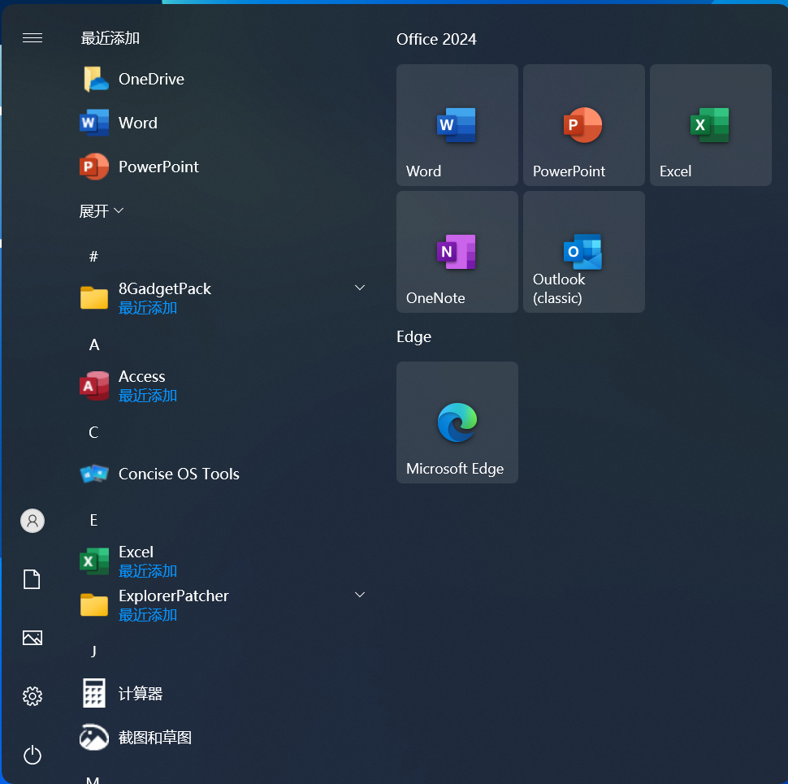This screenshot has width=788, height=784.
Task: Expand the 8GadgetPack folder
Action: pos(360,288)
